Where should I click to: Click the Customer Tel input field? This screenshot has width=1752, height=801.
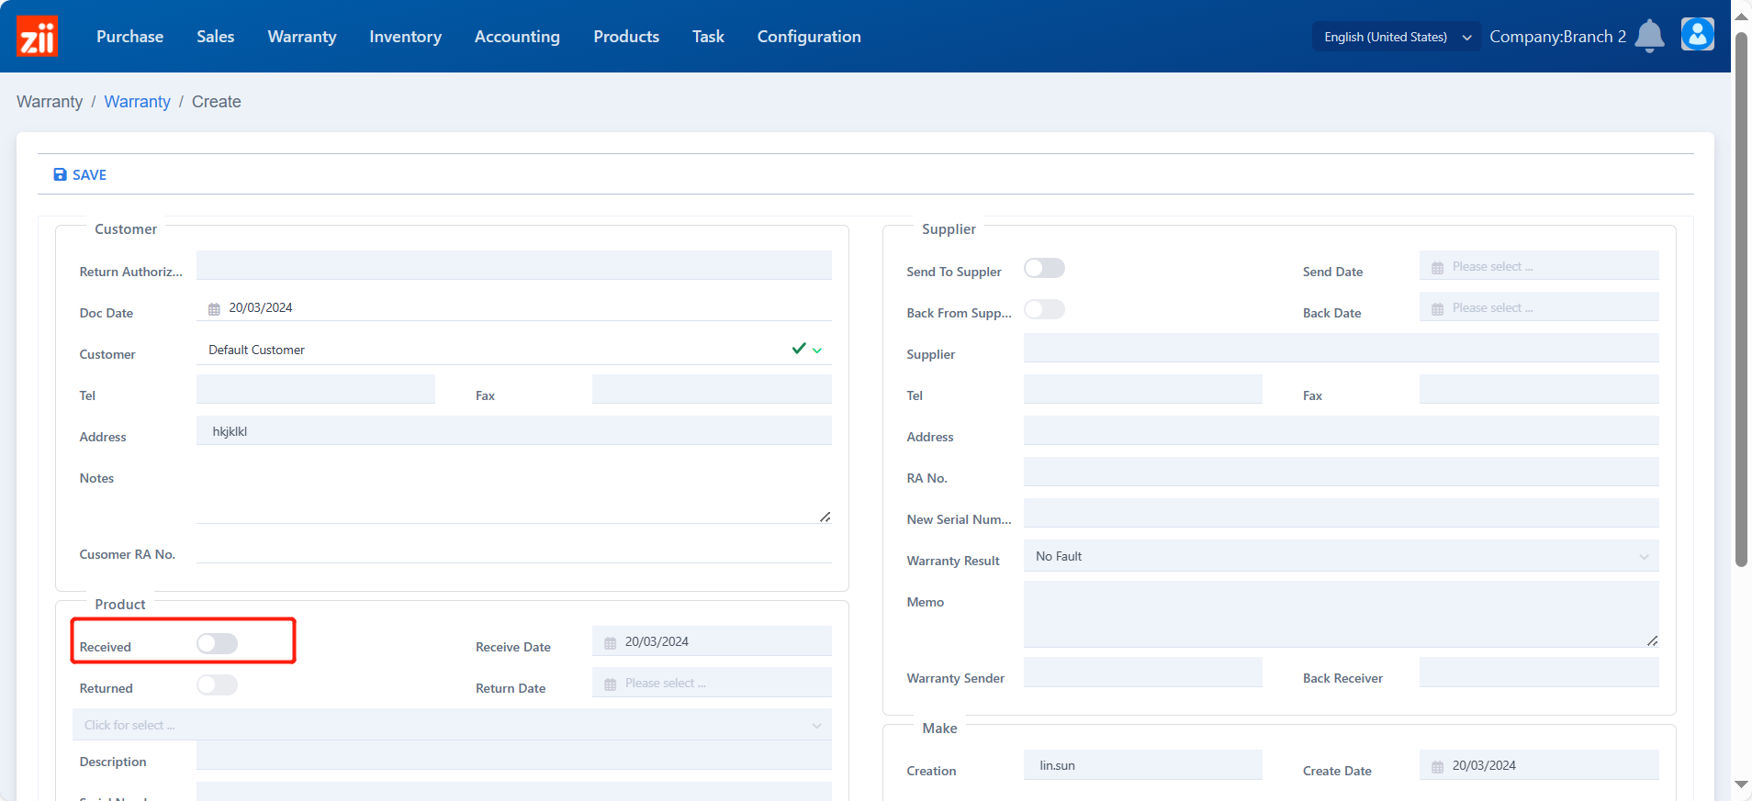[x=316, y=389]
